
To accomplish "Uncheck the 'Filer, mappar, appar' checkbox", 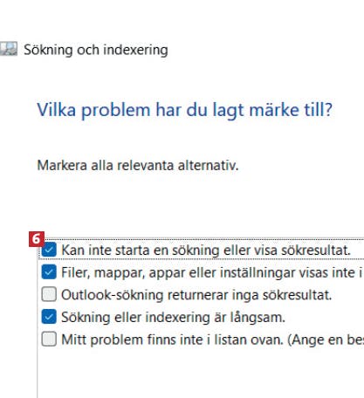I will click(49, 272).
